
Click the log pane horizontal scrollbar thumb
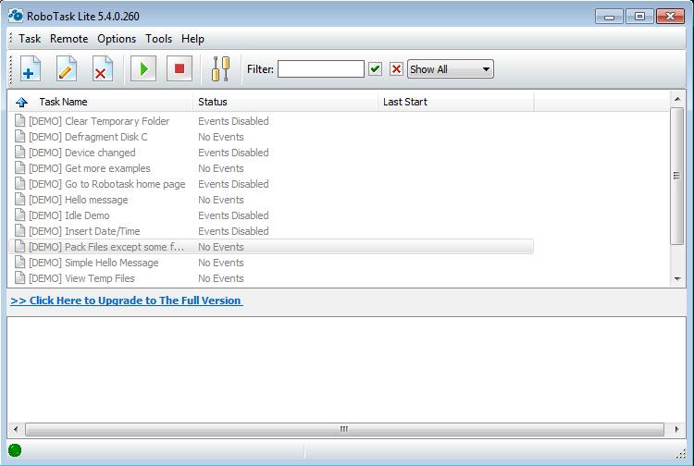point(344,429)
